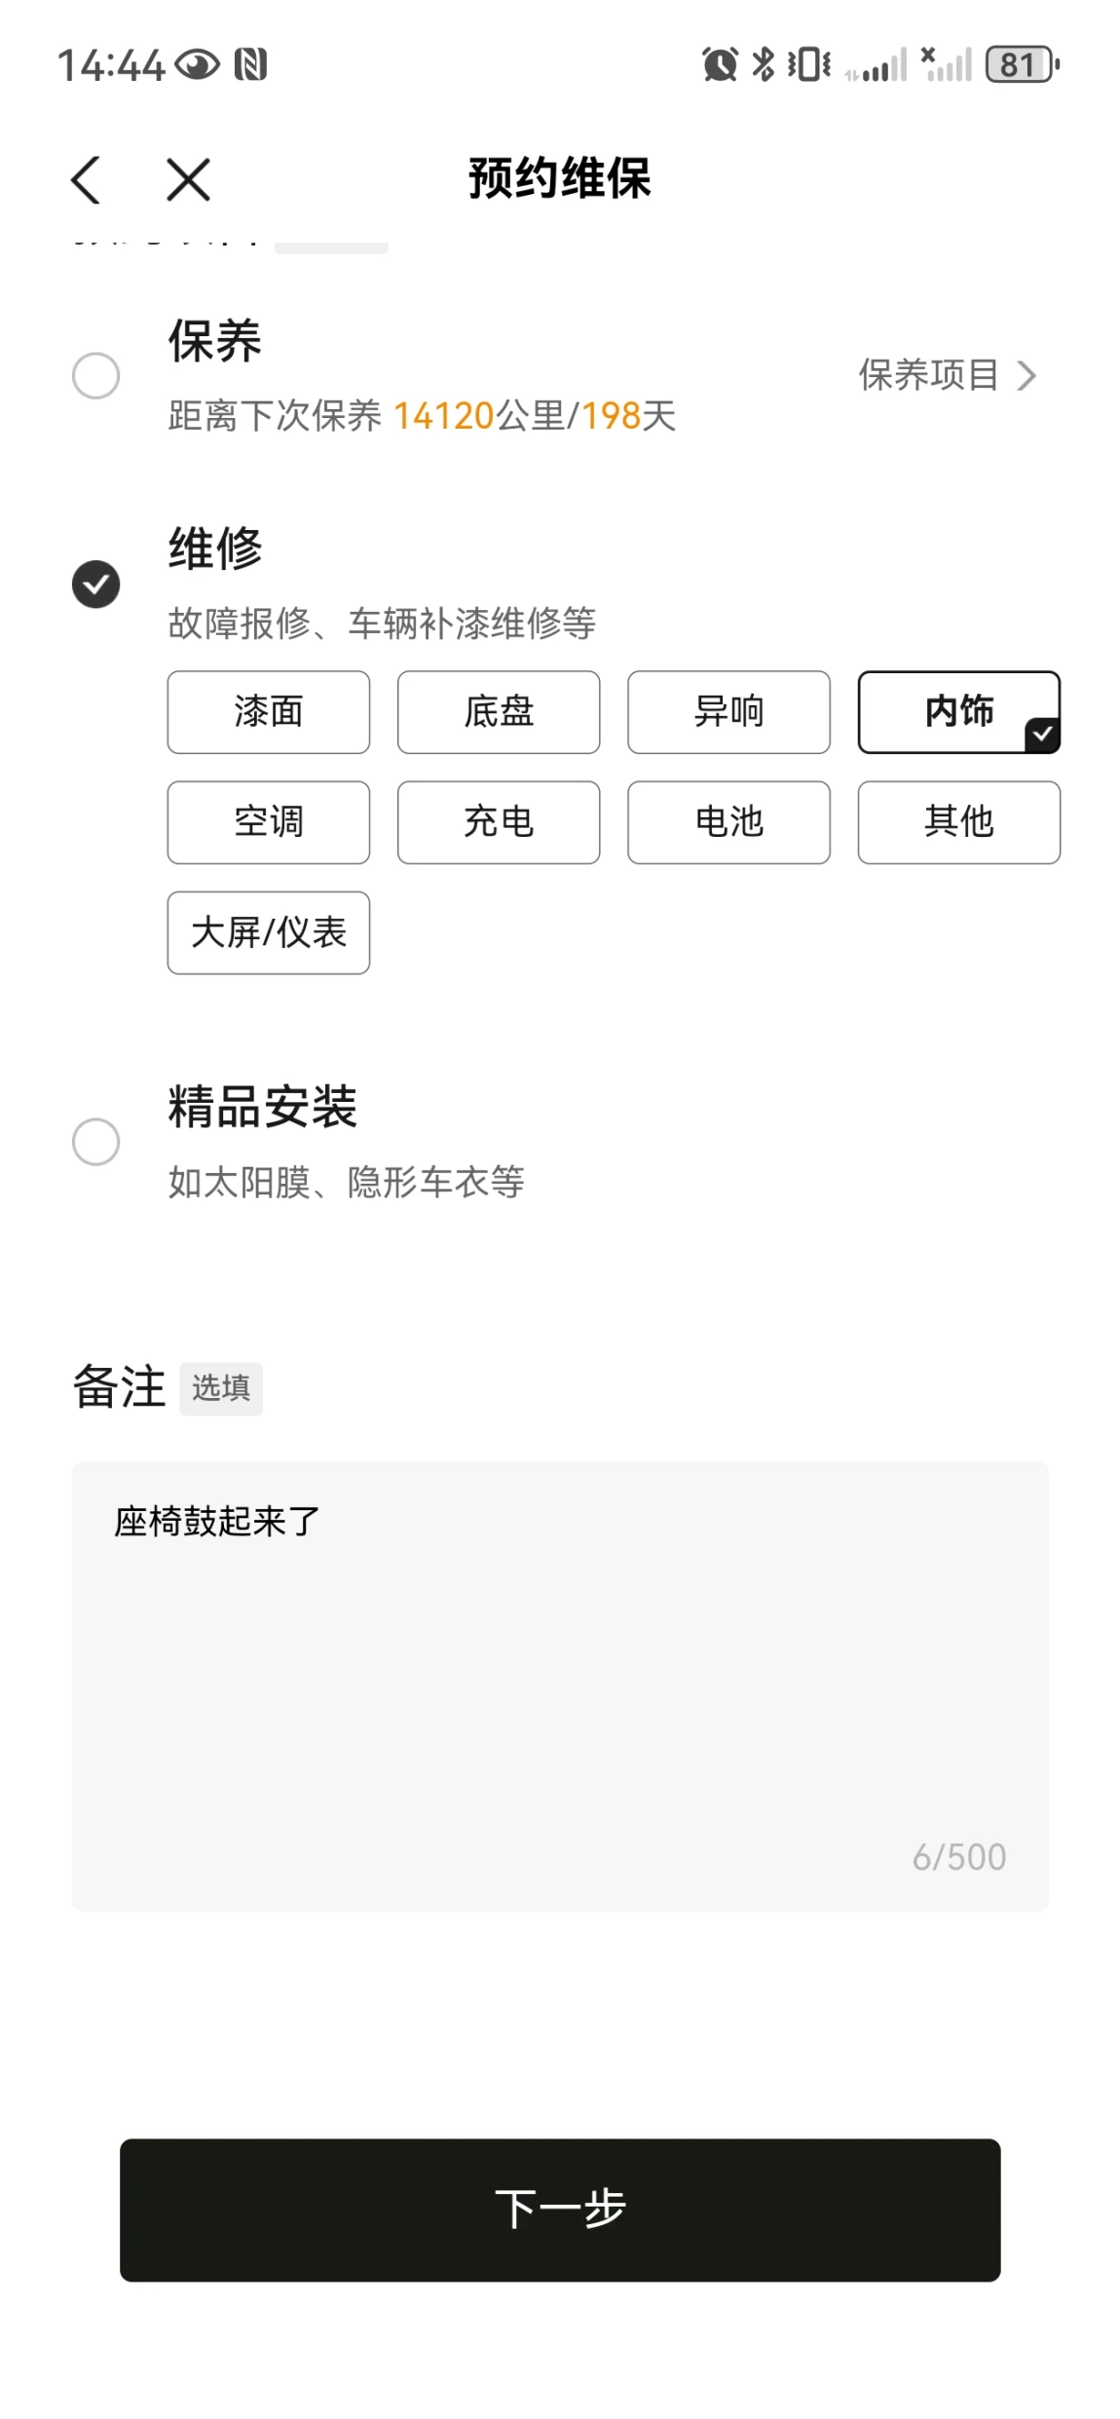This screenshot has width=1120, height=2419.
Task: Tap the NFC status bar icon
Action: (x=250, y=65)
